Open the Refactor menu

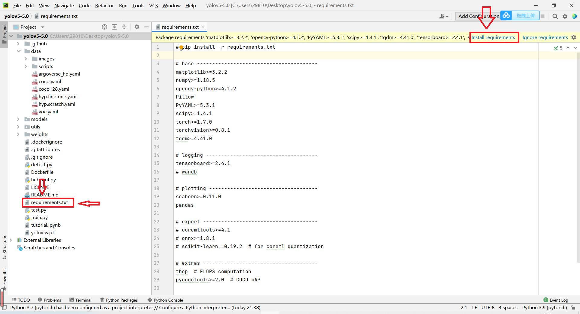(104, 5)
